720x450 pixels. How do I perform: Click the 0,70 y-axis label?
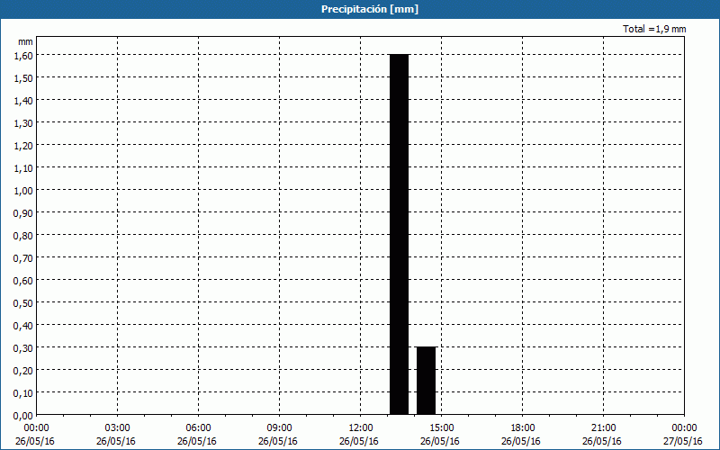point(23,257)
